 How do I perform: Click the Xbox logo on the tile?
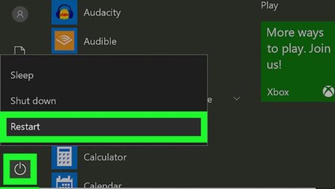[x=328, y=91]
